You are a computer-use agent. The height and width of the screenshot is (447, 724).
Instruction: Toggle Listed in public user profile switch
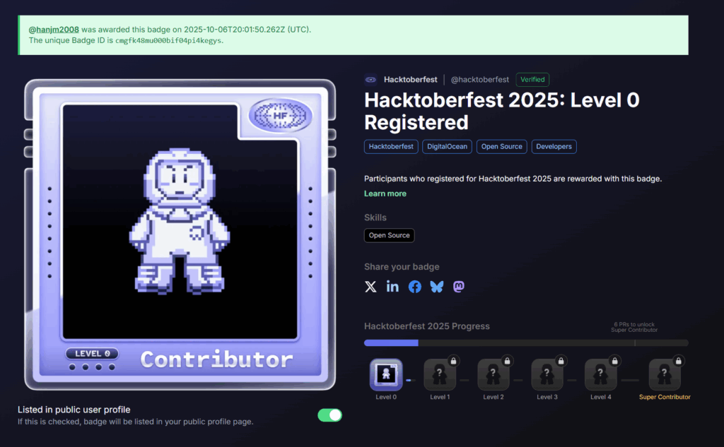[x=329, y=415]
